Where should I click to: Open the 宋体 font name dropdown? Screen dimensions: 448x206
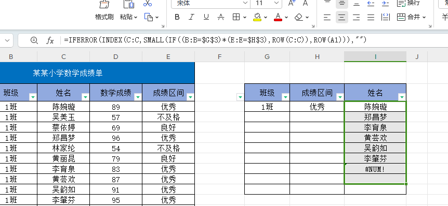[x=245, y=3]
